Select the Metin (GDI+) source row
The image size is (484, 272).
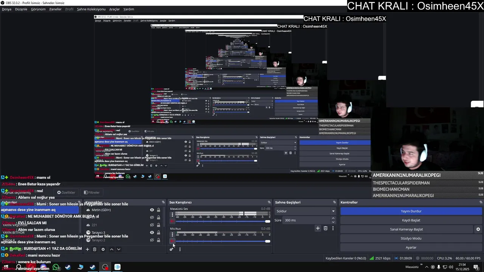click(124, 210)
